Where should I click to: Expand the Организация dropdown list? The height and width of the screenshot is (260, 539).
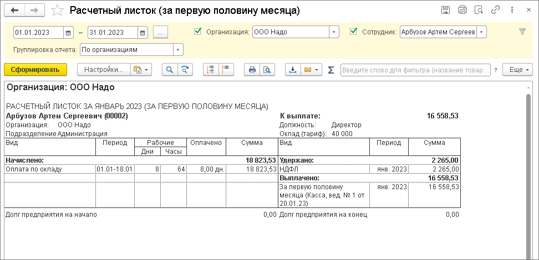[x=334, y=32]
